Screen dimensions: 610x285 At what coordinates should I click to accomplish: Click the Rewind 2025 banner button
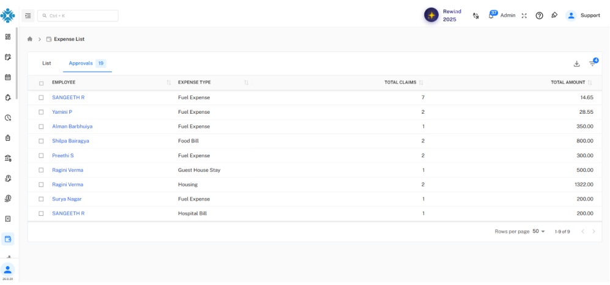(443, 15)
